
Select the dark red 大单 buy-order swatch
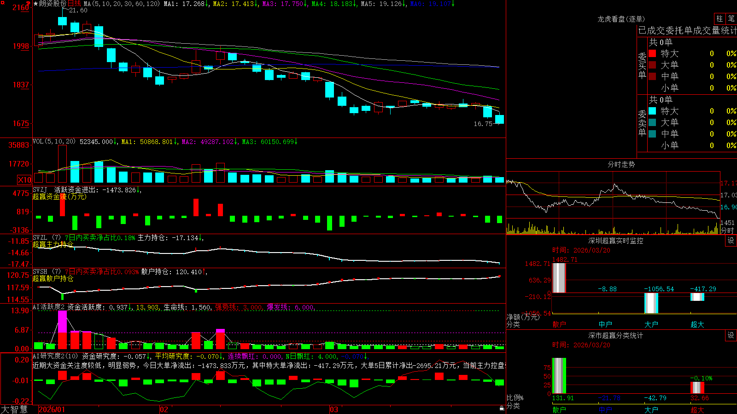[x=652, y=65]
